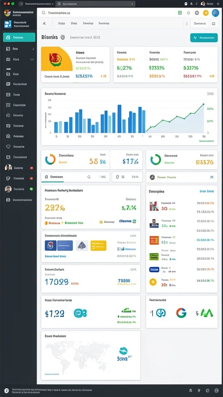Close the filter row with the blue X icon
Image resolution: width=223 pixels, height=397 pixels.
click(212, 177)
